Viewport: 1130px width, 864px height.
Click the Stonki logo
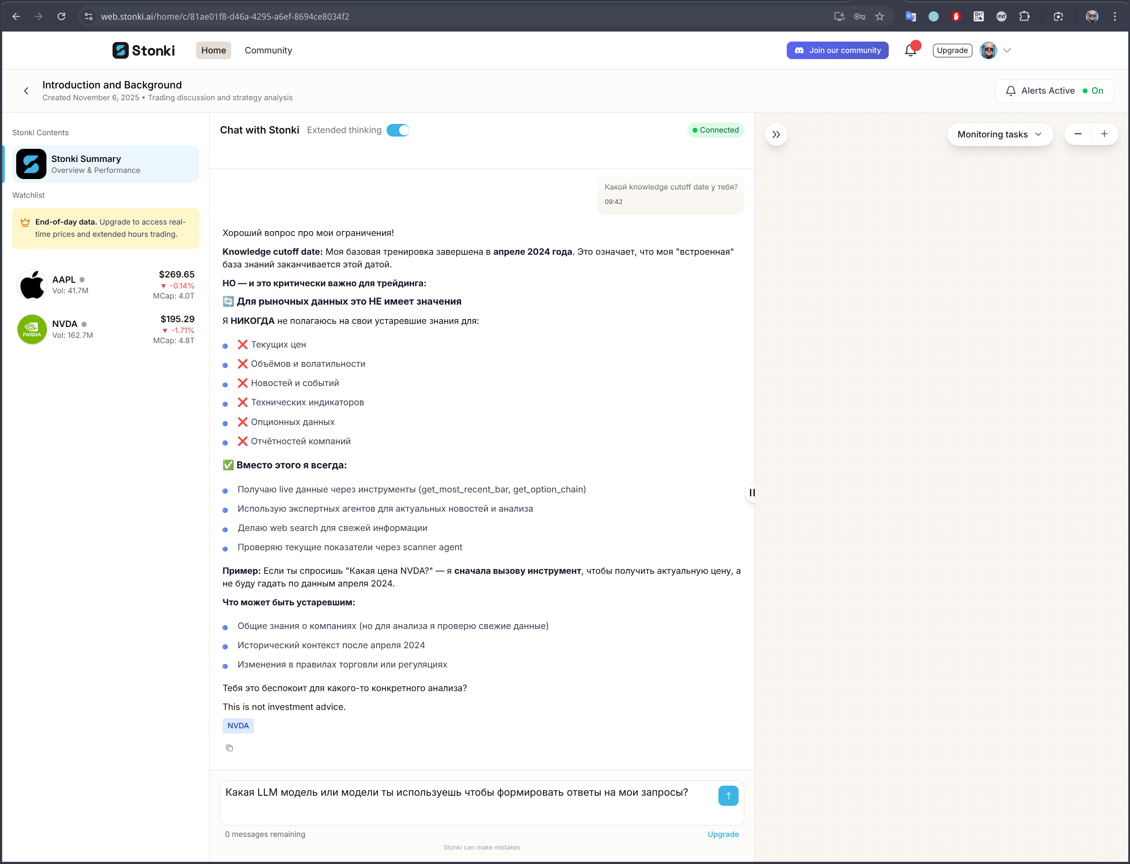coord(144,50)
